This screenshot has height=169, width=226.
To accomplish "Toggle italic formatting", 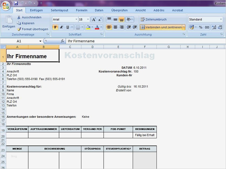I will pos(62,26).
